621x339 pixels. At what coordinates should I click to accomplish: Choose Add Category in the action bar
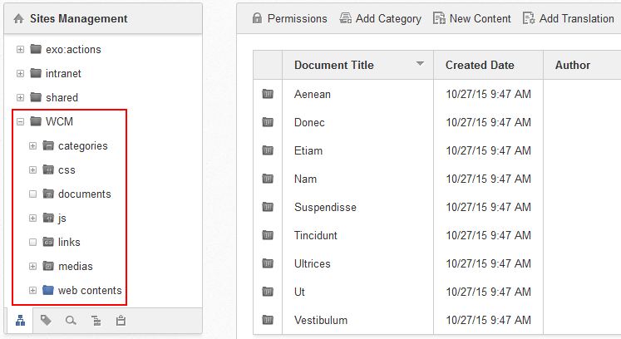click(380, 18)
